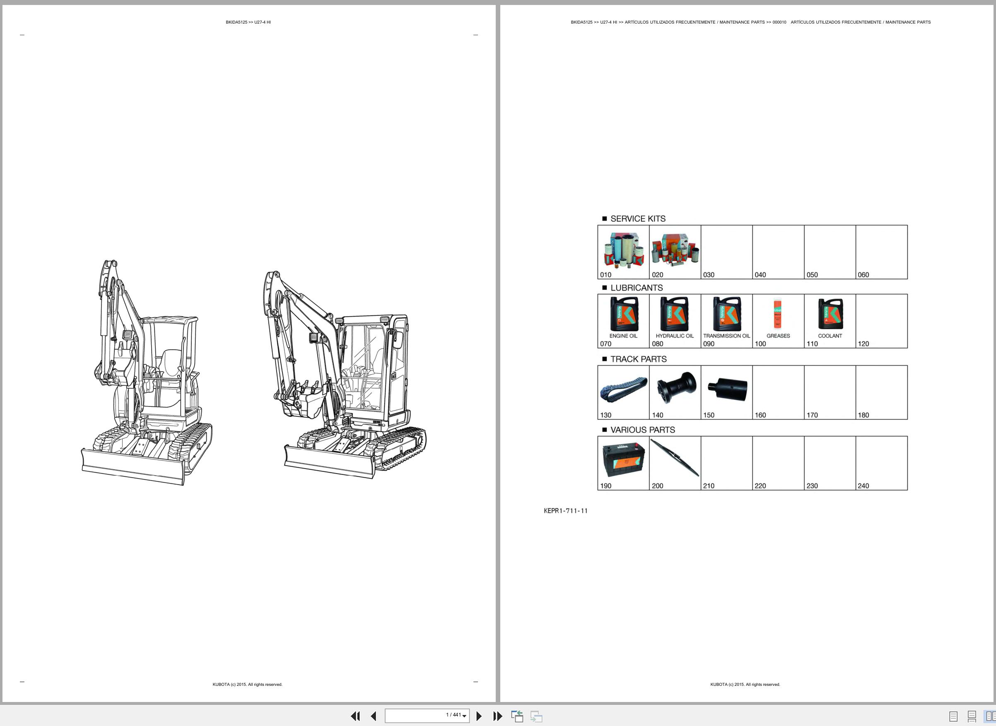Screen dimensions: 996x726
Task: Click empty cell numbered 160
Action: point(778,392)
